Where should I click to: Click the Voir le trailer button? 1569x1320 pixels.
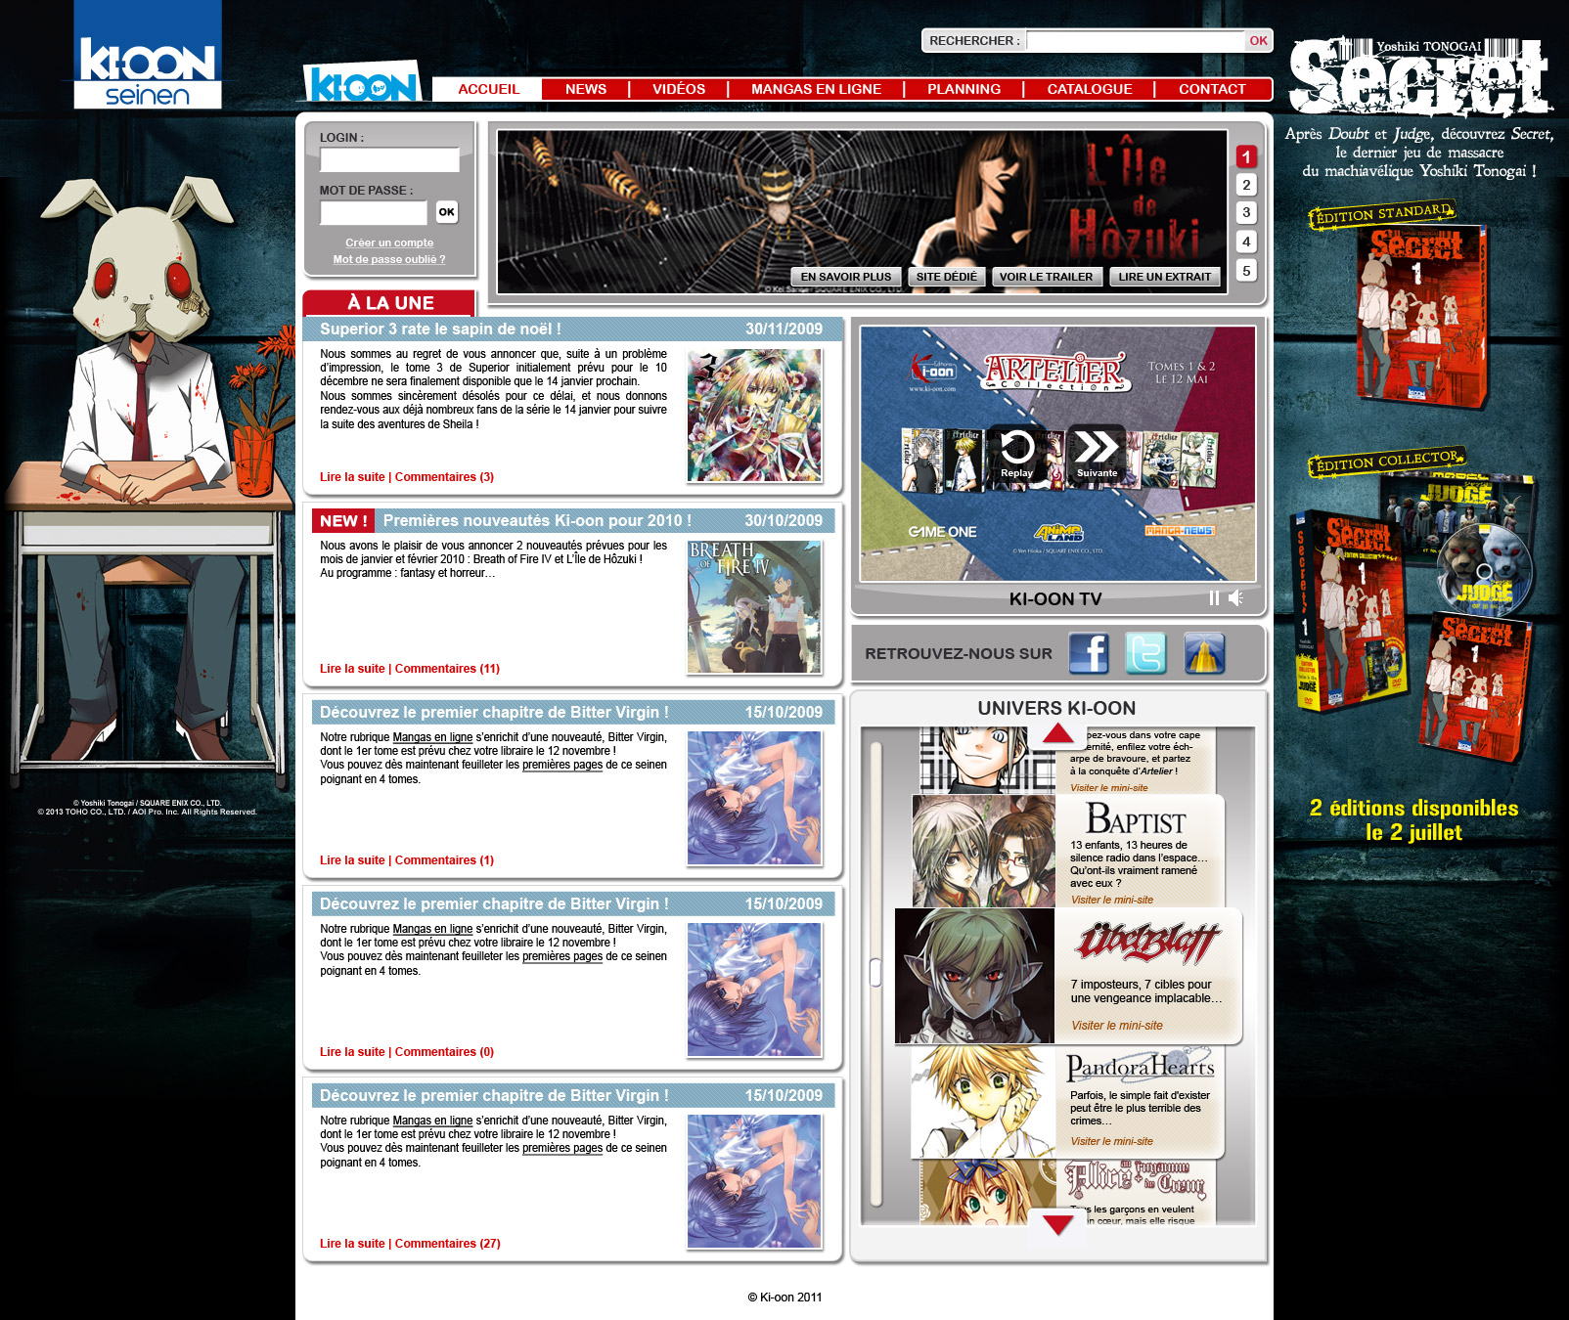(1047, 277)
